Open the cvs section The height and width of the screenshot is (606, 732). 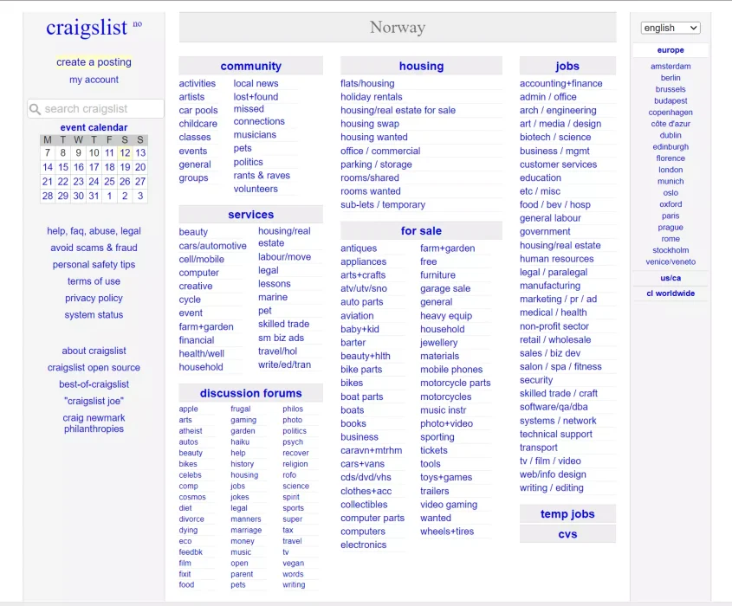567,534
